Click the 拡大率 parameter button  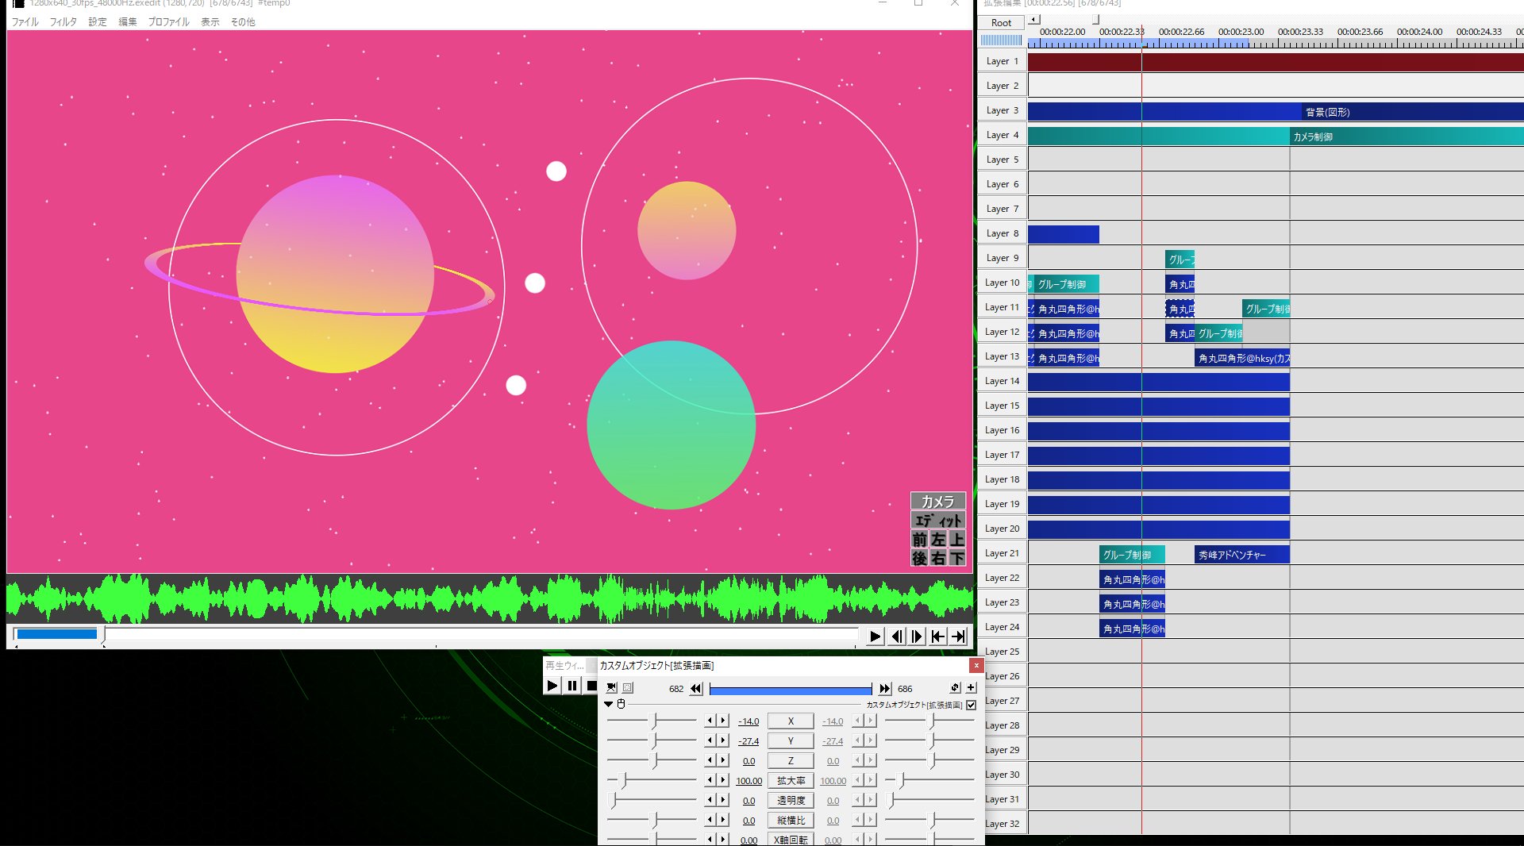(x=791, y=781)
